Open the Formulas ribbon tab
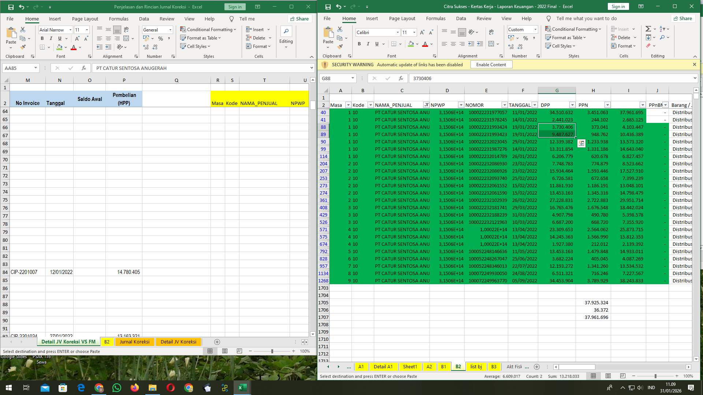 pos(119,19)
